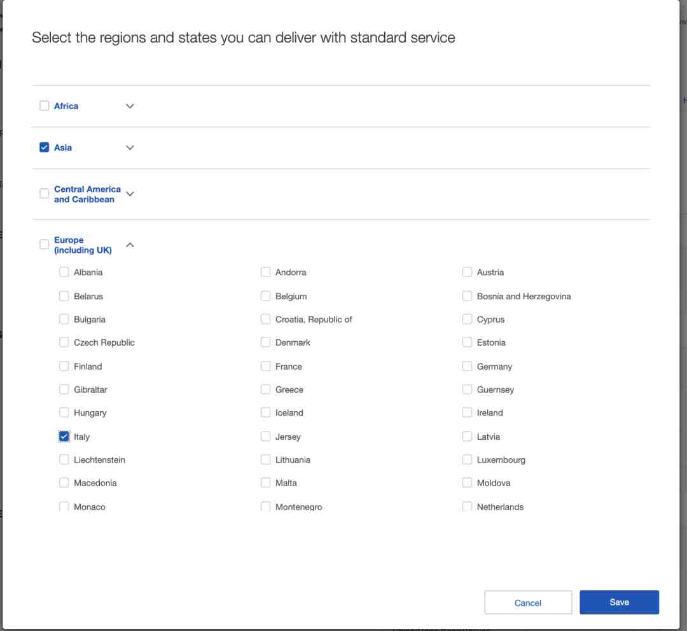The height and width of the screenshot is (631, 687).
Task: Tick the Andorra checkbox
Action: tap(265, 272)
